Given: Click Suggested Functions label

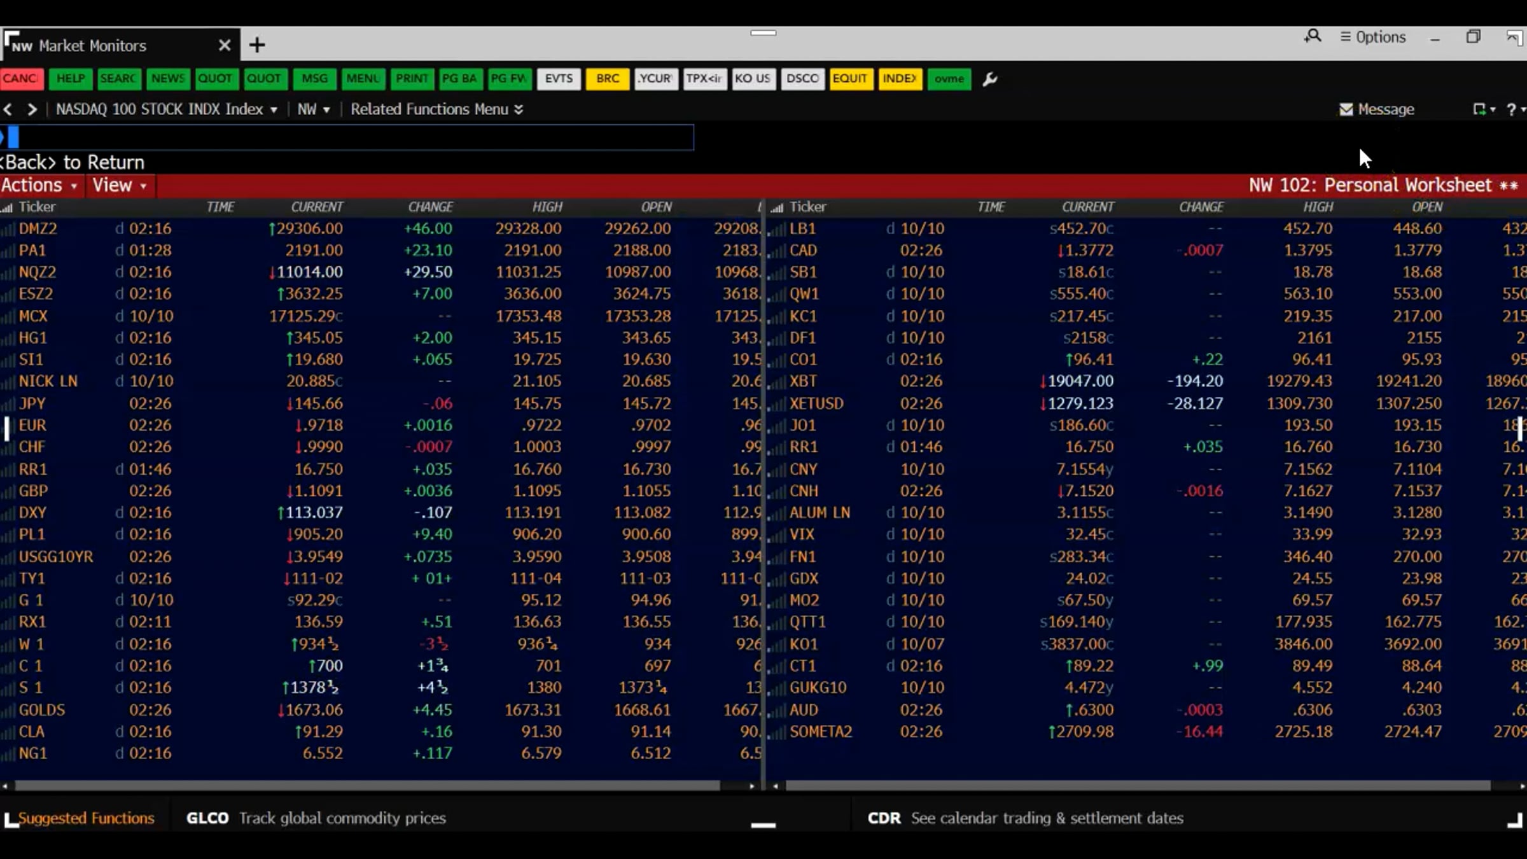Looking at the screenshot, I should [86, 818].
